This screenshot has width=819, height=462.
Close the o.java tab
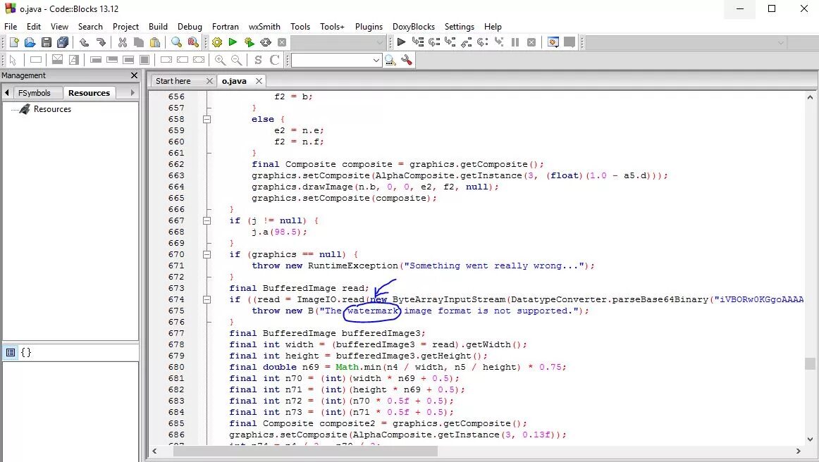pos(259,81)
